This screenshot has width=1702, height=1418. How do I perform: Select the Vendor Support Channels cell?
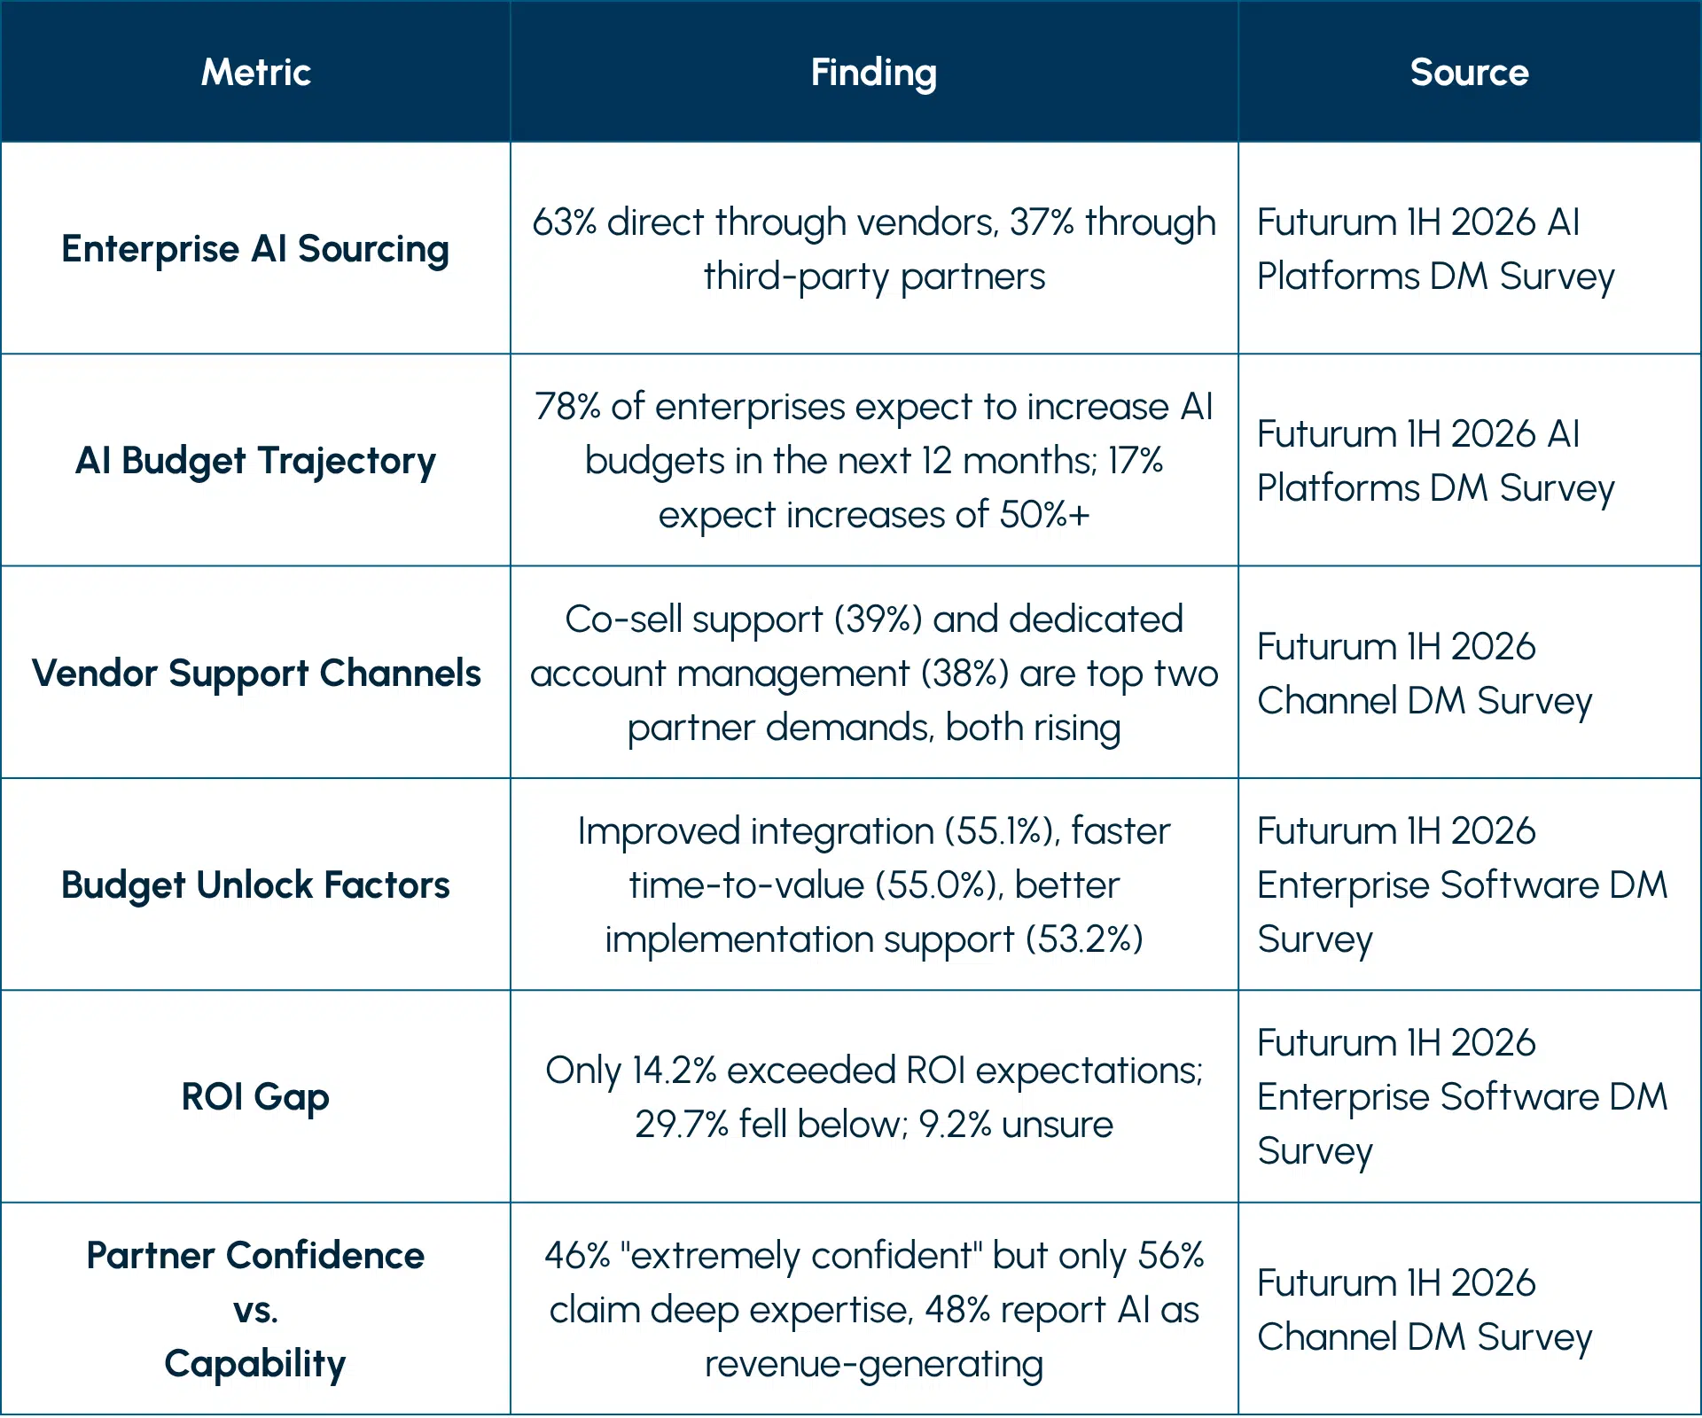255,673
